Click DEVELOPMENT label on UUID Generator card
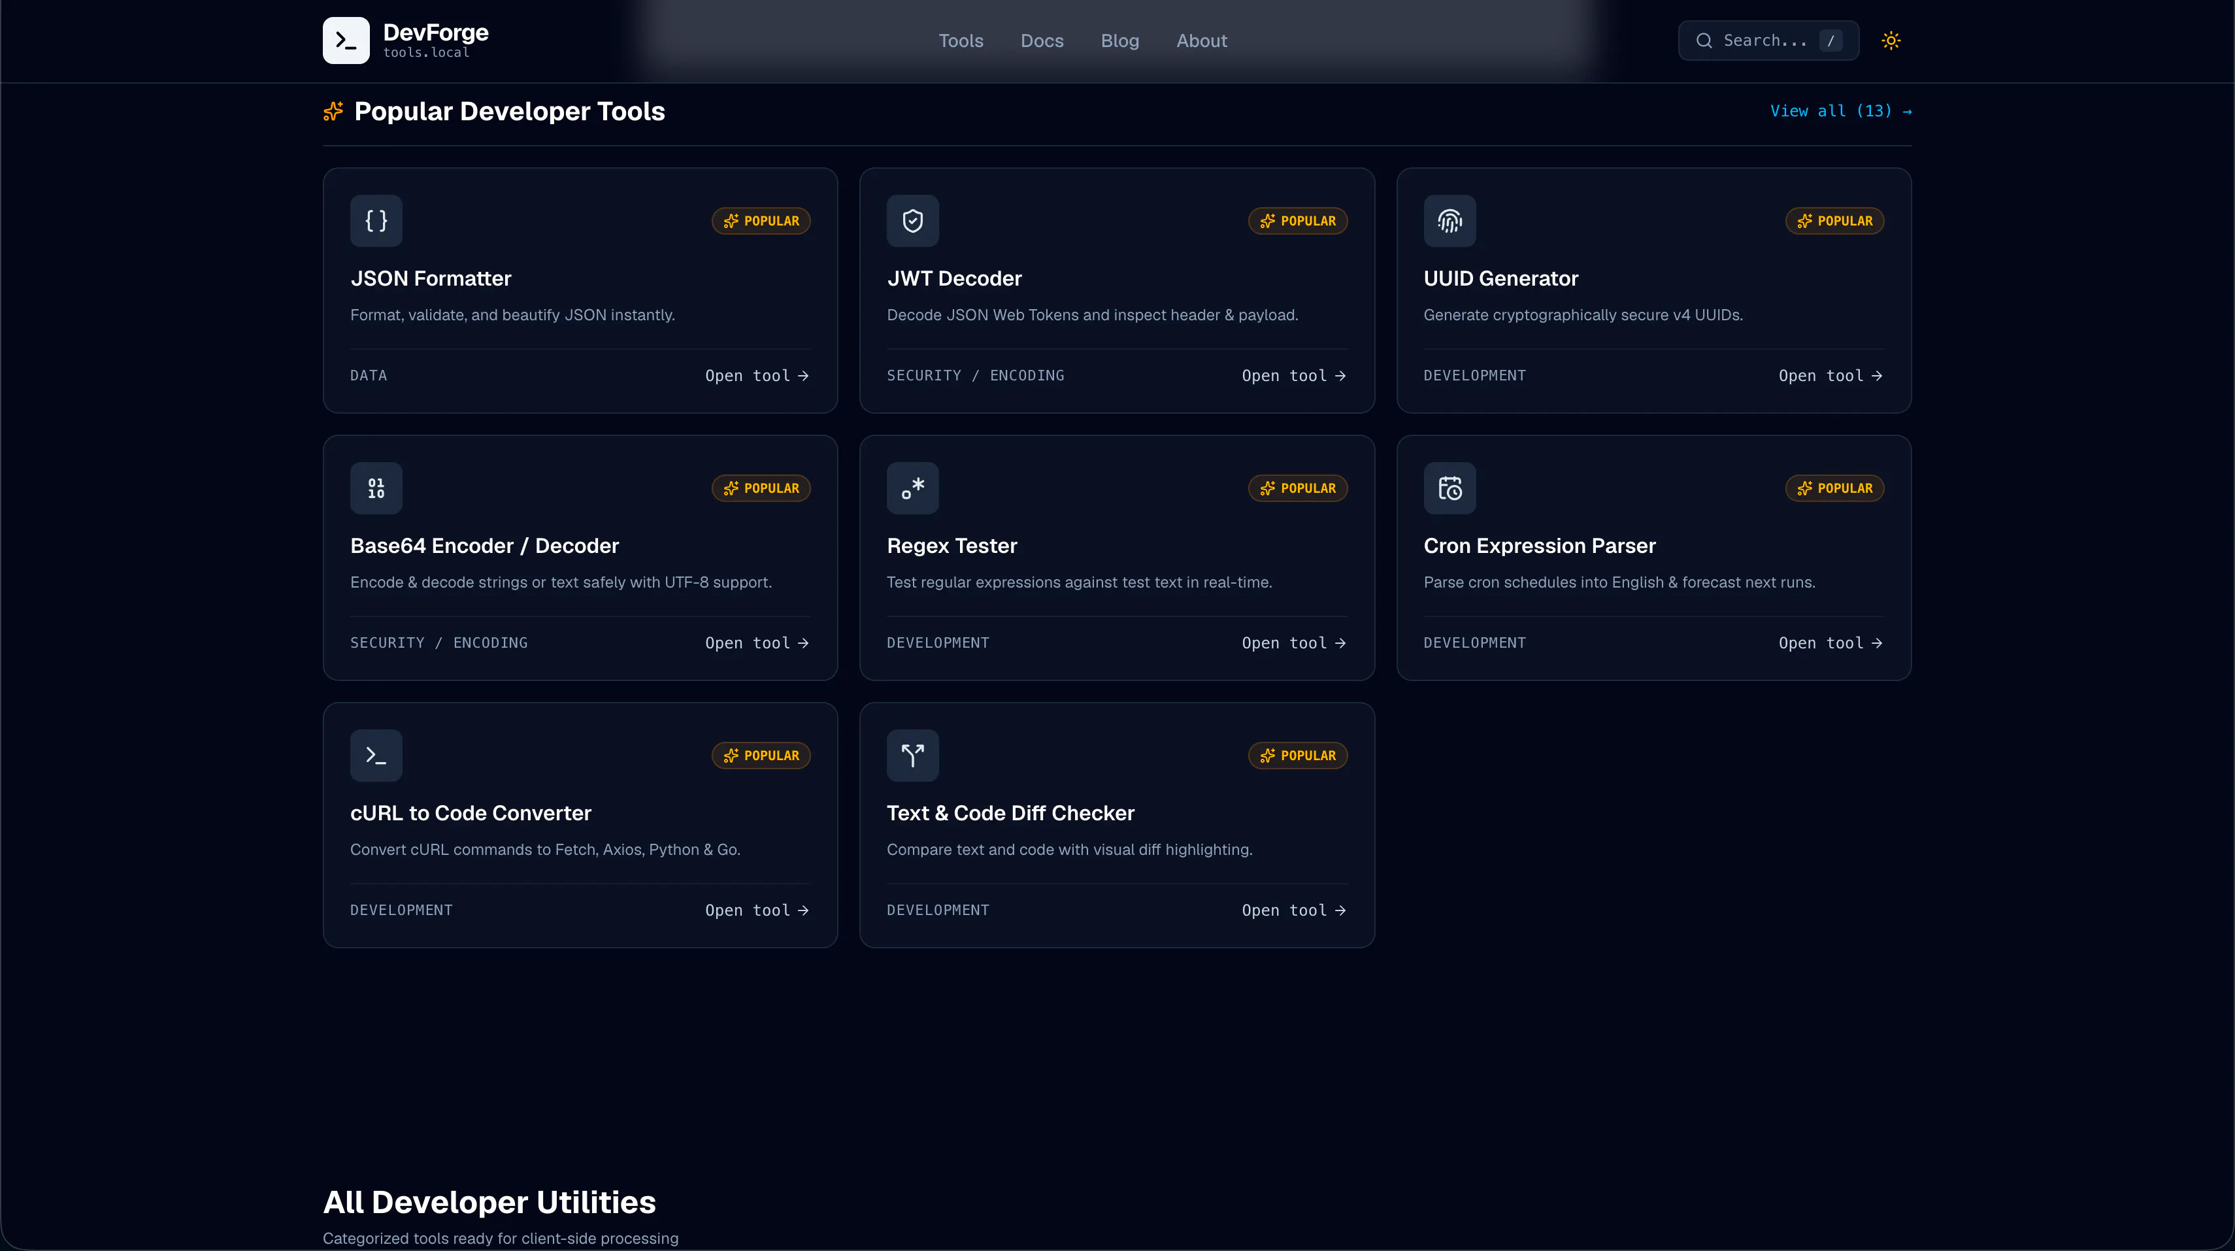This screenshot has height=1251, width=2235. (1474, 376)
